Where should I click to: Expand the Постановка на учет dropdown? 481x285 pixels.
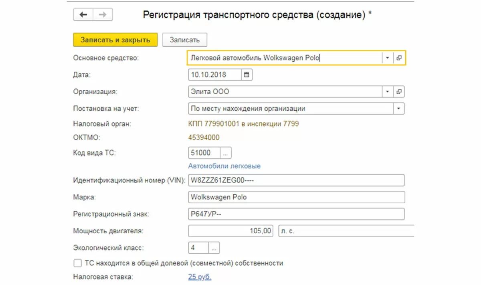coord(398,109)
